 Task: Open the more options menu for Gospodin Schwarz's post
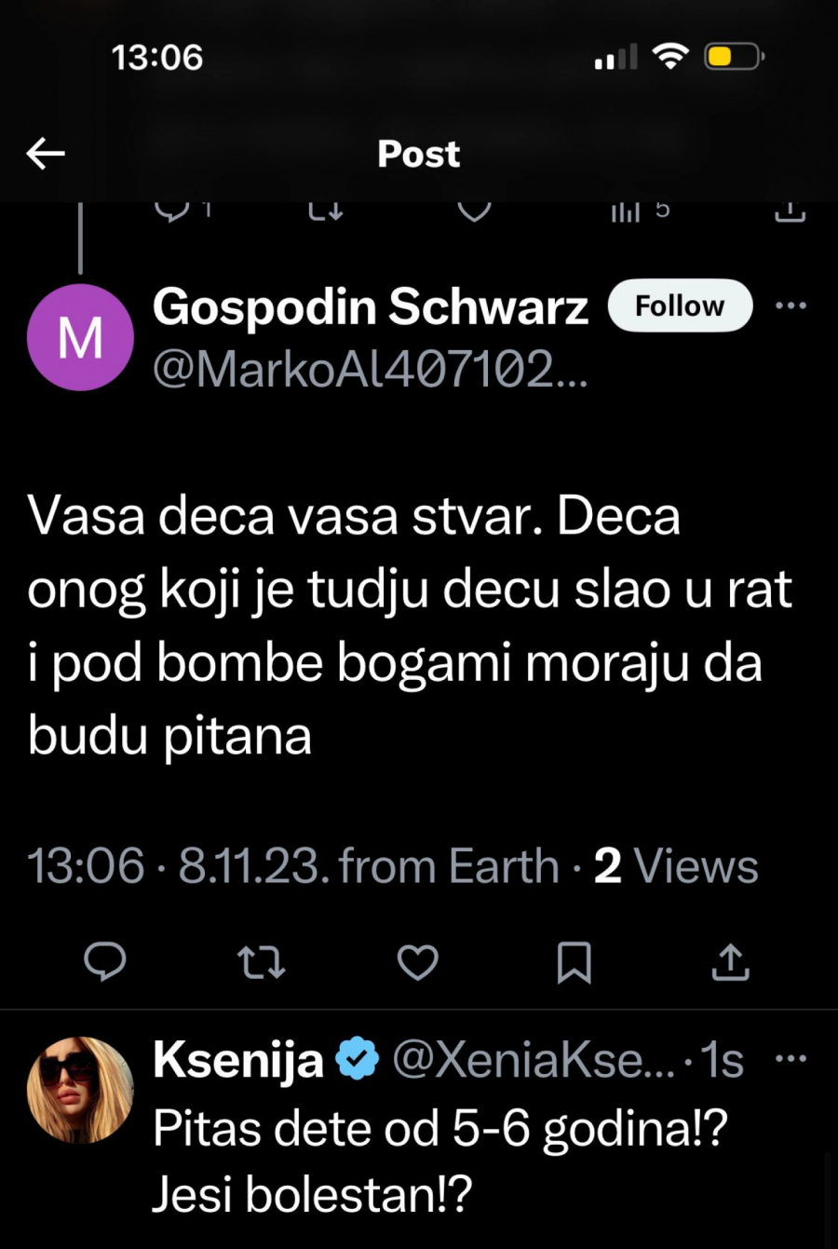click(x=791, y=305)
